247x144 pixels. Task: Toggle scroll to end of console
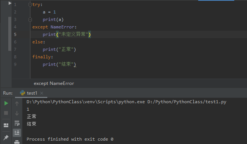pos(17,133)
